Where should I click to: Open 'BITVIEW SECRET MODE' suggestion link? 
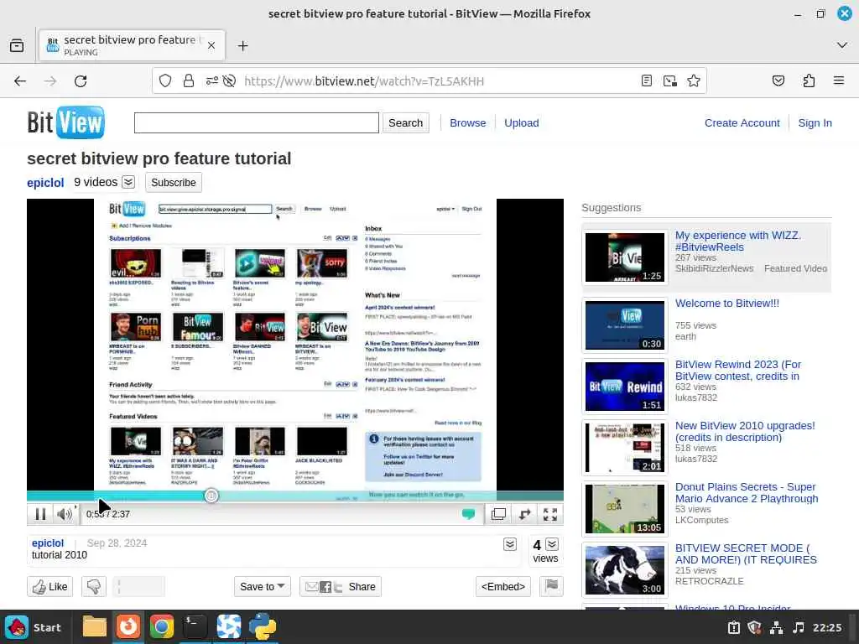[x=746, y=553]
